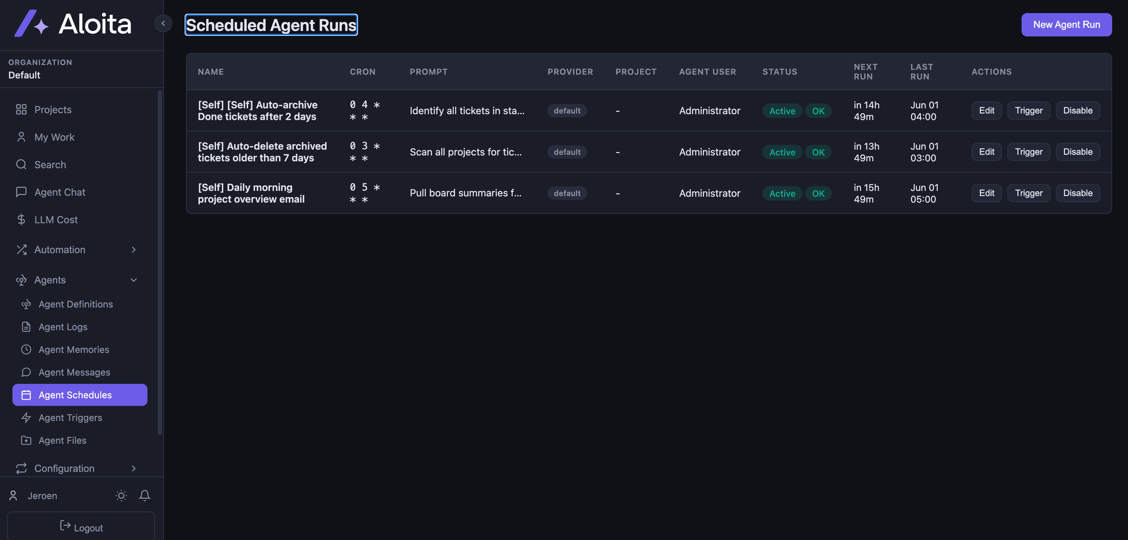Disable the Daily morning overview email schedule
The width and height of the screenshot is (1128, 540).
(x=1078, y=193)
